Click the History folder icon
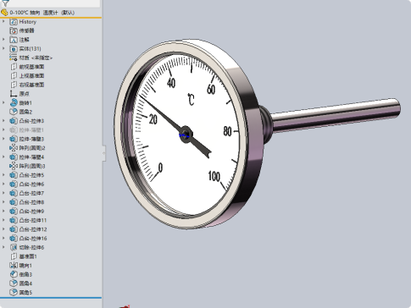 [14, 22]
